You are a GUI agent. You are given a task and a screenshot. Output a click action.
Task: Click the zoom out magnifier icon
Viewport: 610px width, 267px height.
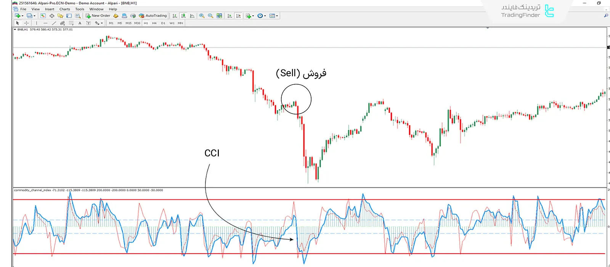[210, 16]
